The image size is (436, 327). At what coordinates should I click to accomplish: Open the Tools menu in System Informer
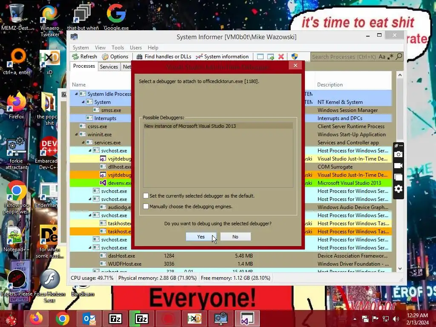point(118,48)
